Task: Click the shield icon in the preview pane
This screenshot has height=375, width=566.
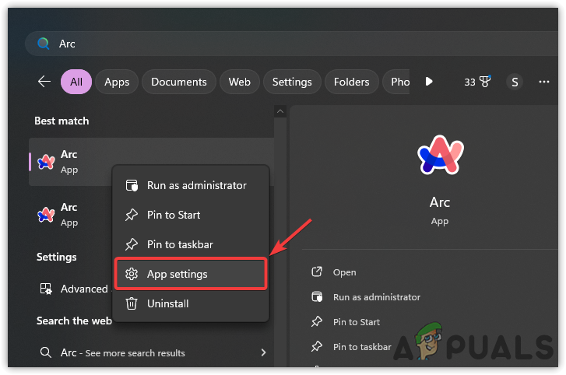Action: click(x=317, y=296)
